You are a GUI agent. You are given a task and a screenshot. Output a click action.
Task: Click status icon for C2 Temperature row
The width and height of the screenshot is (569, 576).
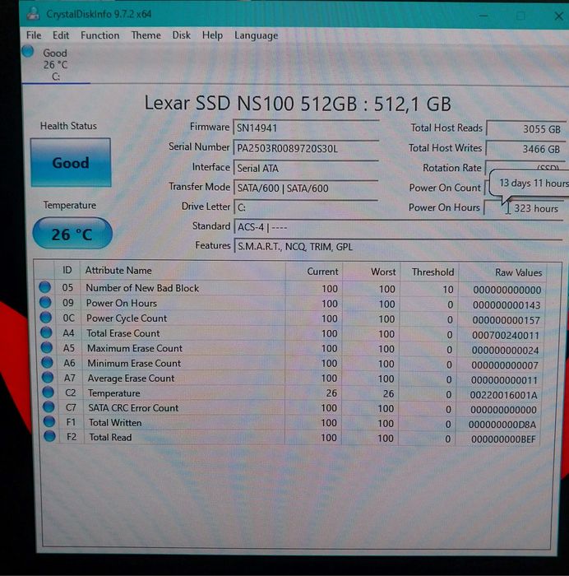[48, 392]
